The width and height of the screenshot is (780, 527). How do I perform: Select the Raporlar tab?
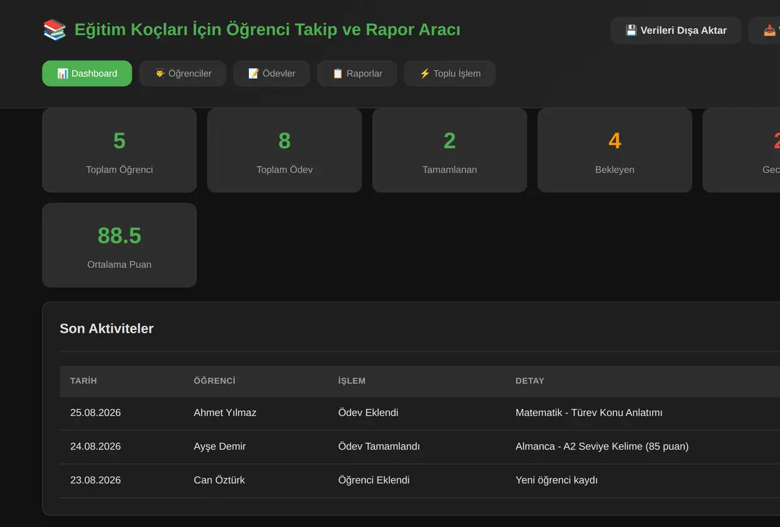[357, 73]
